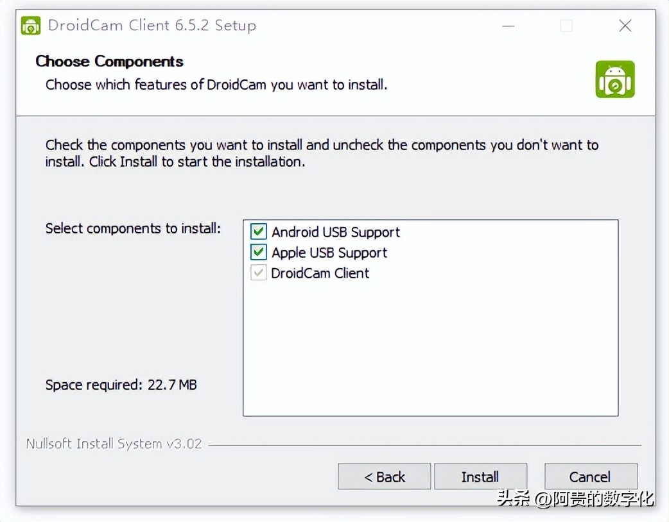Viewport: 669px width, 522px height.
Task: Click the greyed-out maximize window button
Action: point(566,26)
